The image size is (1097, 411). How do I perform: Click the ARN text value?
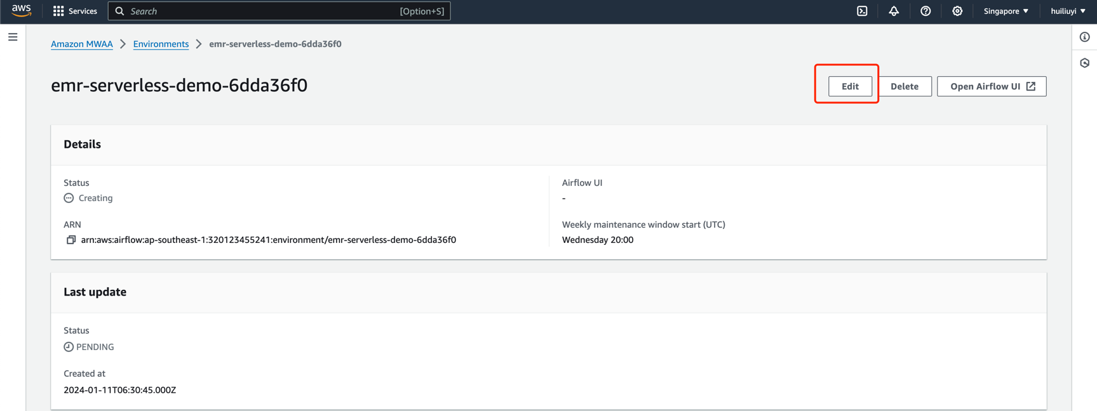pyautogui.click(x=268, y=240)
